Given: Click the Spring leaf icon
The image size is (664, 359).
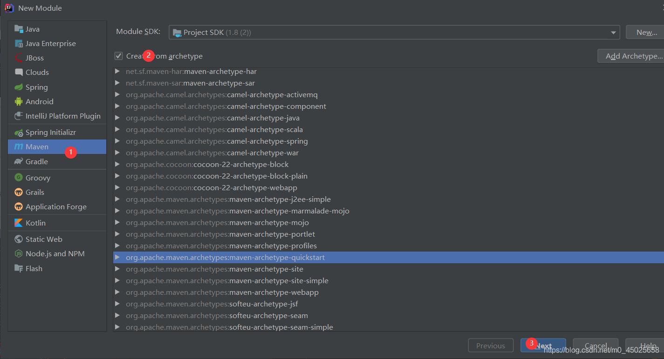Looking at the screenshot, I should point(19,87).
